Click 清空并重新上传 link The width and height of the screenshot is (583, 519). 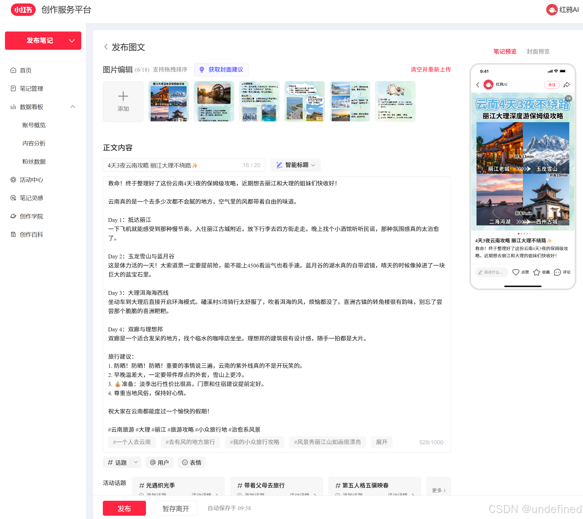click(430, 69)
